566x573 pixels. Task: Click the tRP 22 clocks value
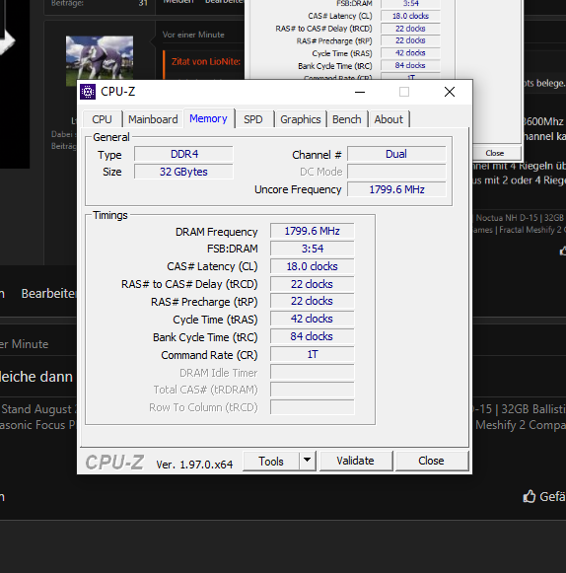[312, 301]
